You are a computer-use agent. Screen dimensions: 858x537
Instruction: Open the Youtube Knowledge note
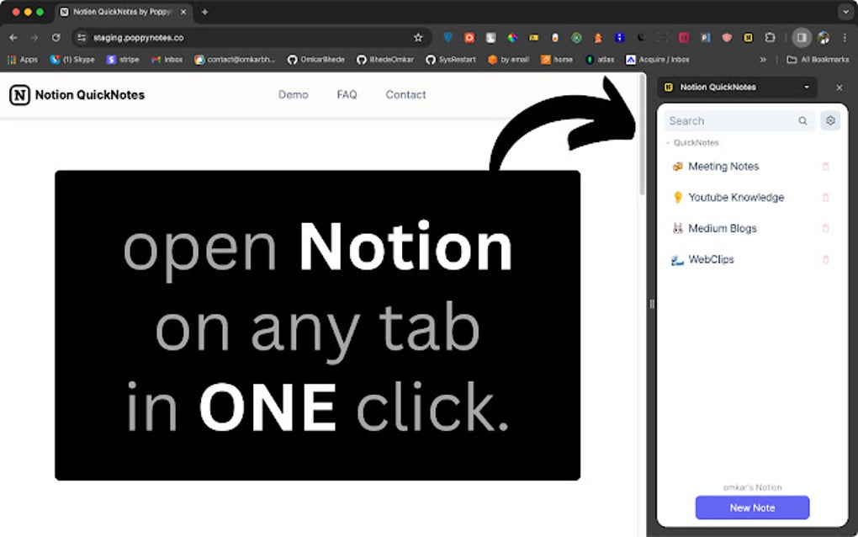click(736, 198)
